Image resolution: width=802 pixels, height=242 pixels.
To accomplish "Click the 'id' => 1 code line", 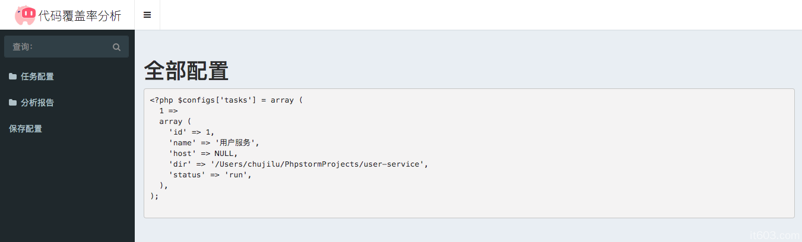I will point(191,132).
